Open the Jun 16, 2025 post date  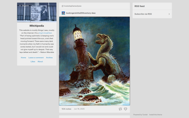point(79,109)
